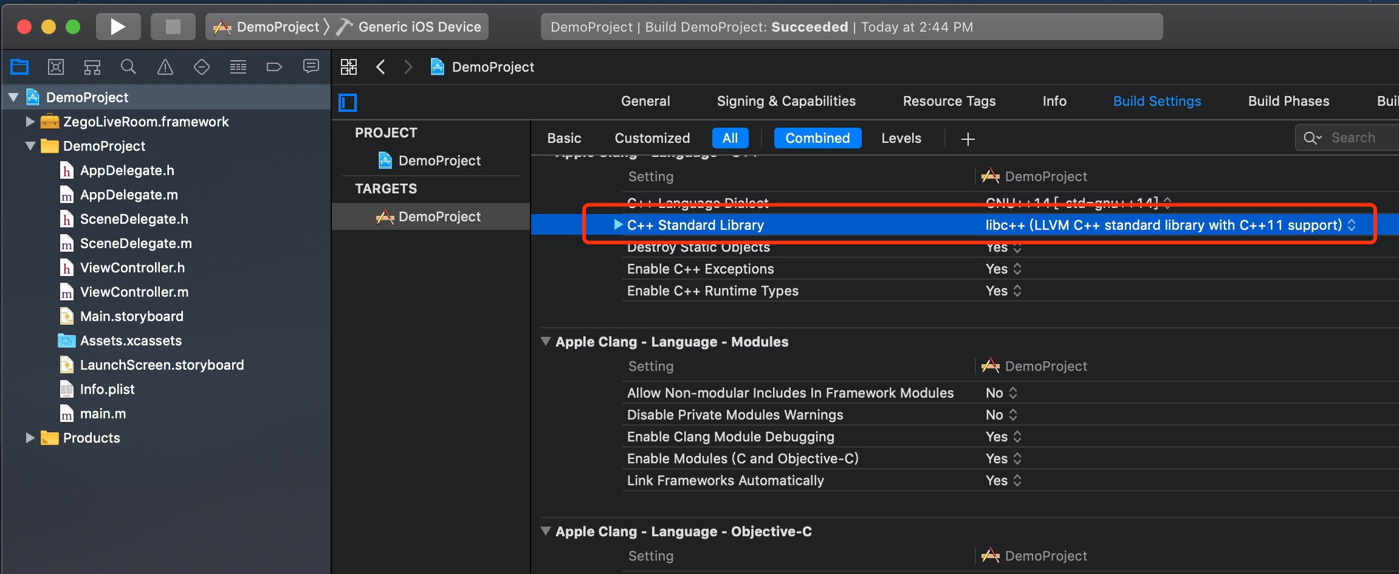
Task: Click the DemoProject file icon in jump bar
Action: click(x=437, y=67)
